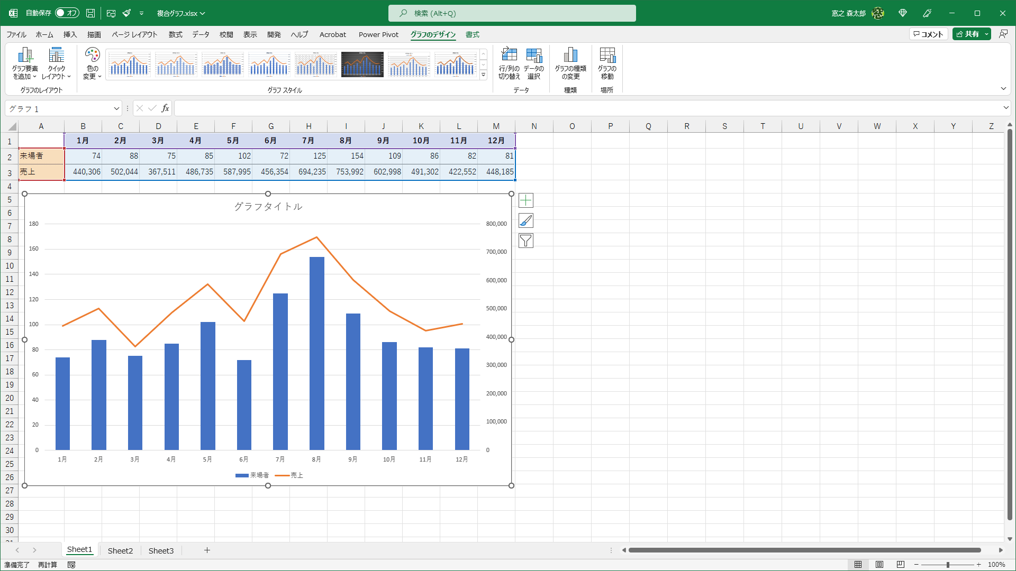
Task: Open the Insert ribbon tab
Action: (70, 34)
